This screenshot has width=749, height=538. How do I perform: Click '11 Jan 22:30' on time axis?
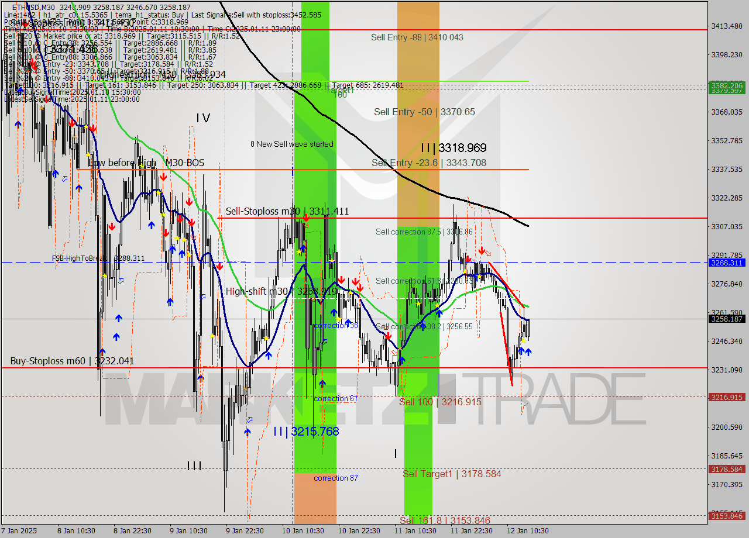click(472, 531)
